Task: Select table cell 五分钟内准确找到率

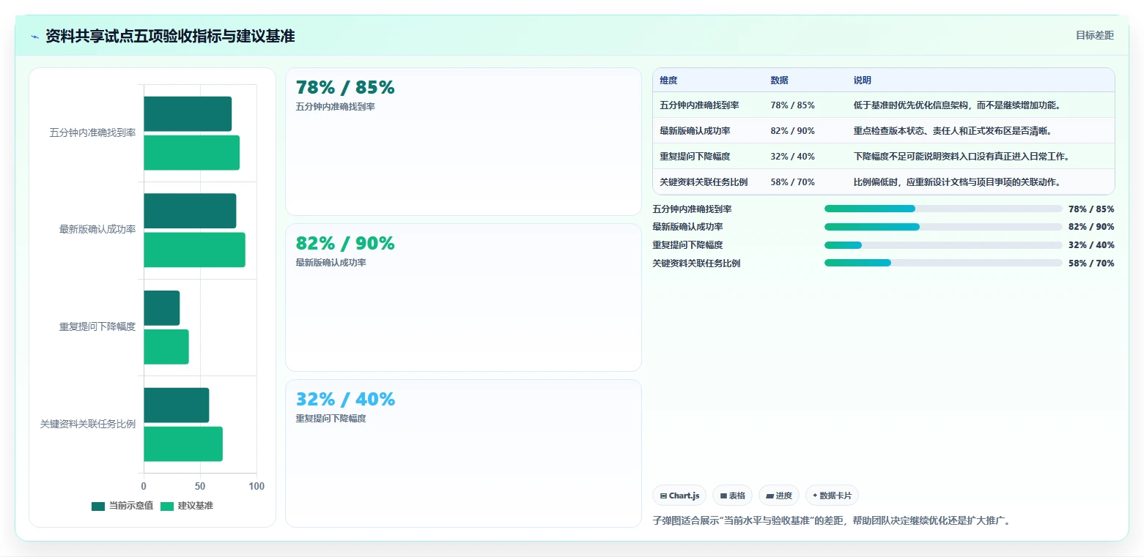Action: (699, 105)
